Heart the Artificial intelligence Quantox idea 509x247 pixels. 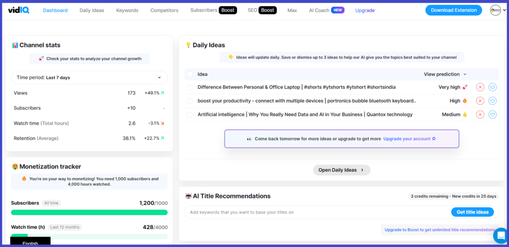tap(493, 114)
